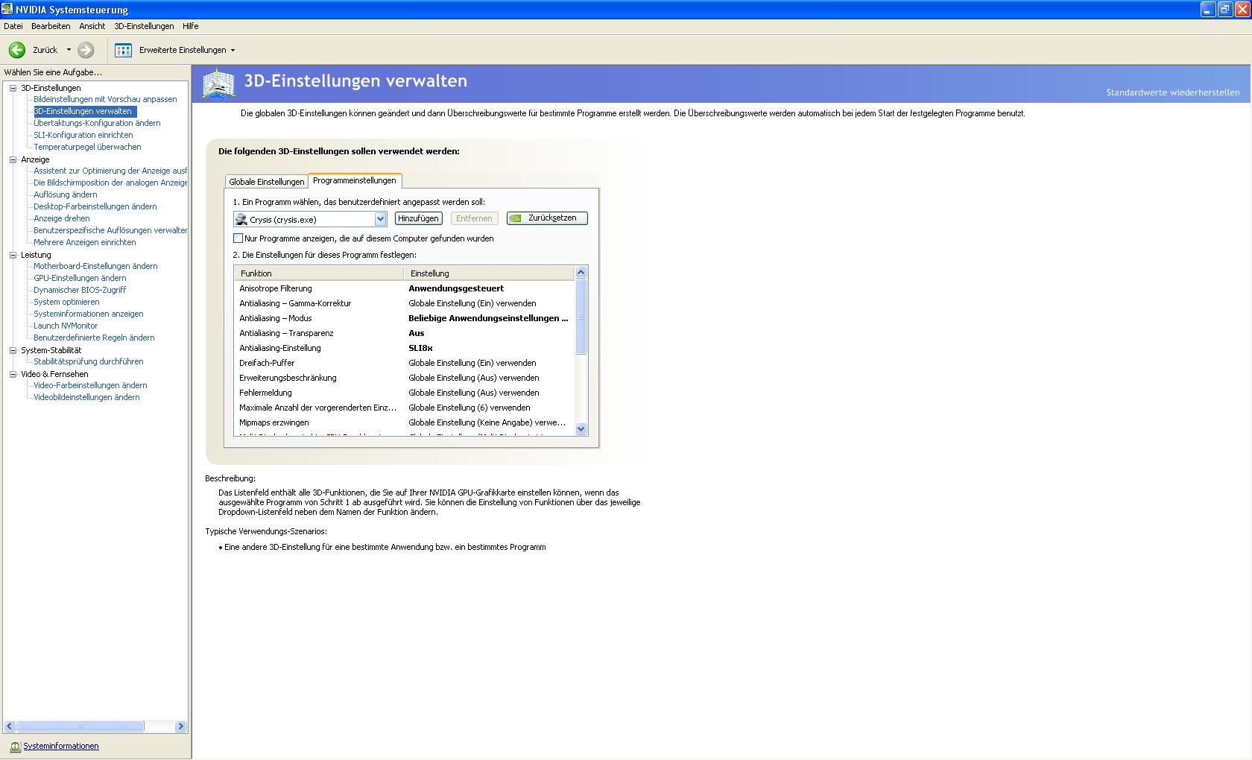Click the Einstellung column header
This screenshot has width=1252, height=760.
tap(490, 273)
